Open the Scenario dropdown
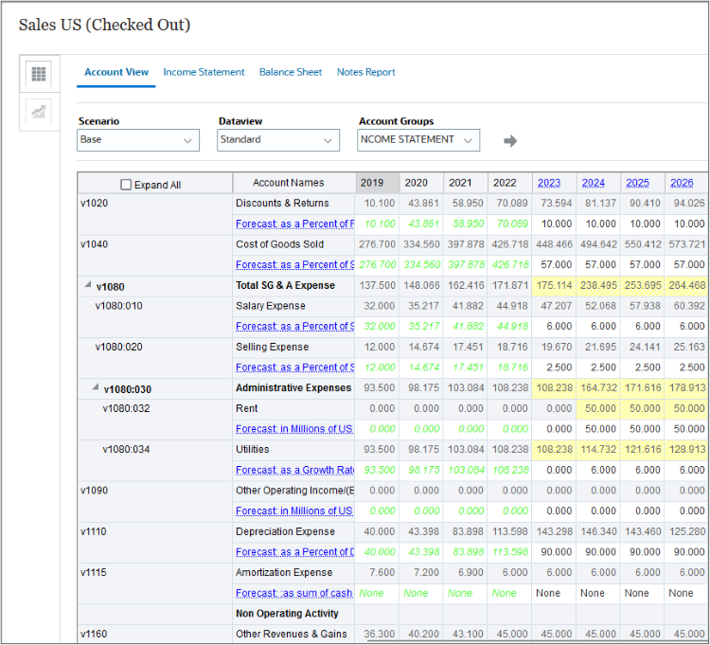The image size is (710, 645). [138, 140]
